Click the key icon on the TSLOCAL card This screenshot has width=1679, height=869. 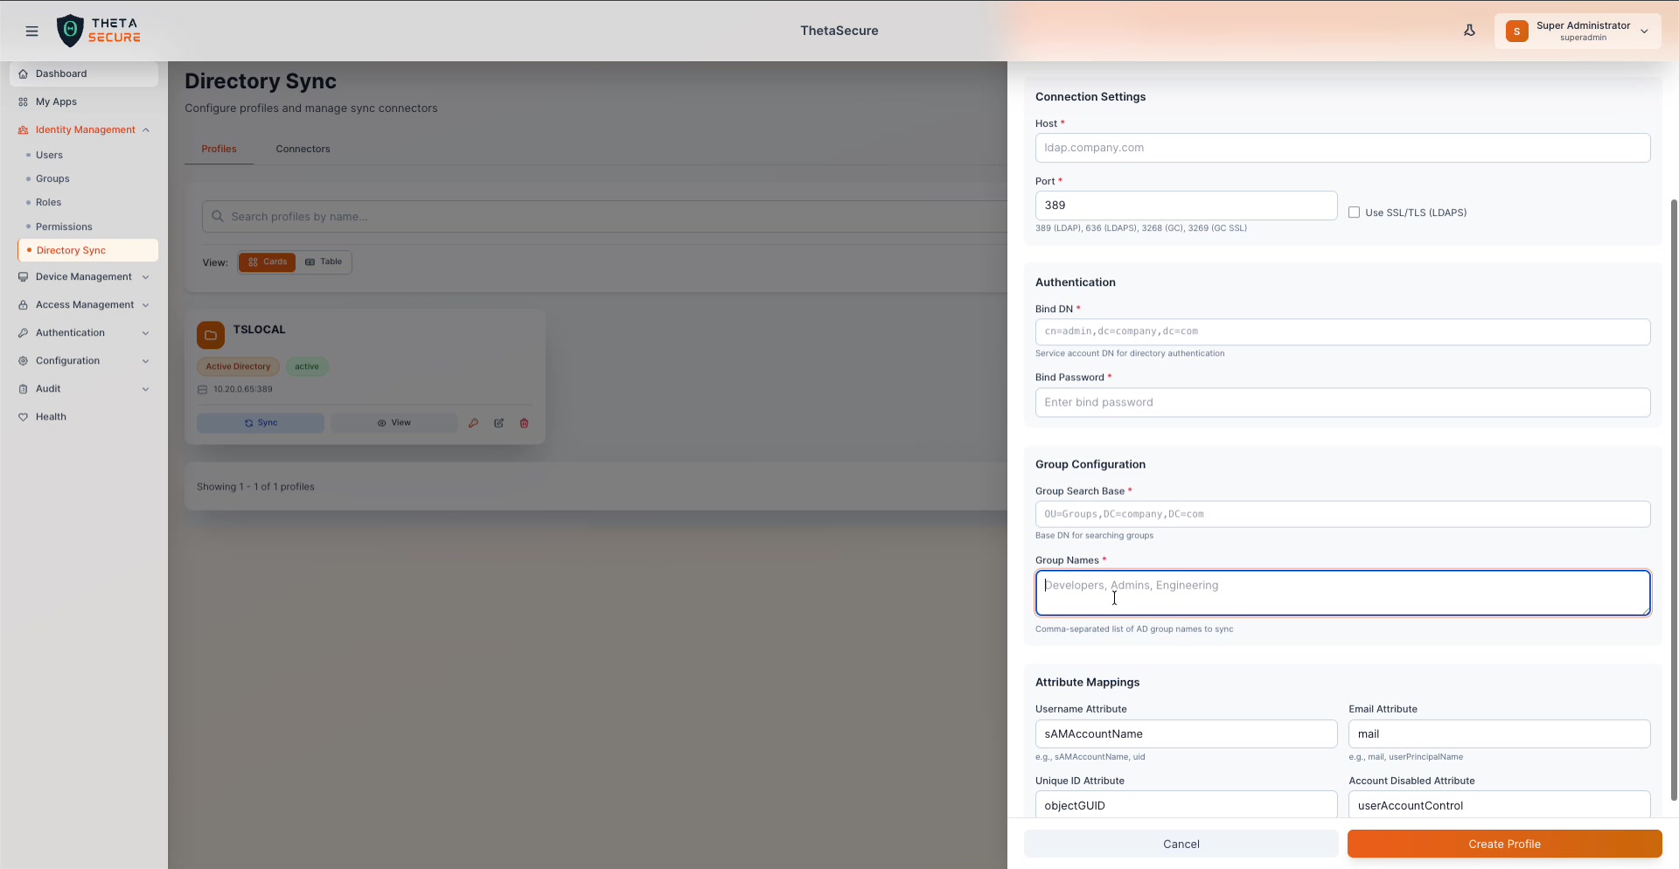click(x=474, y=423)
